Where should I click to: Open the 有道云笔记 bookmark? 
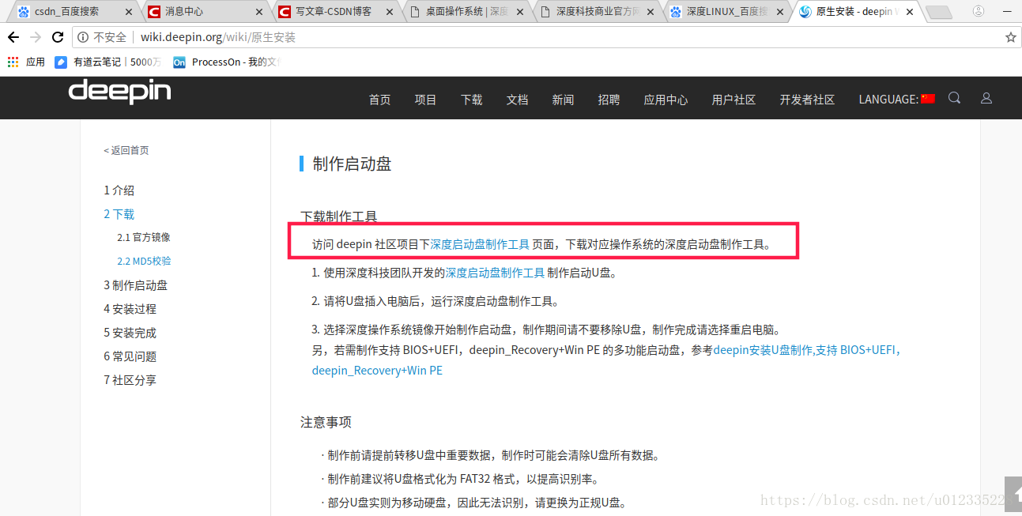[x=108, y=62]
